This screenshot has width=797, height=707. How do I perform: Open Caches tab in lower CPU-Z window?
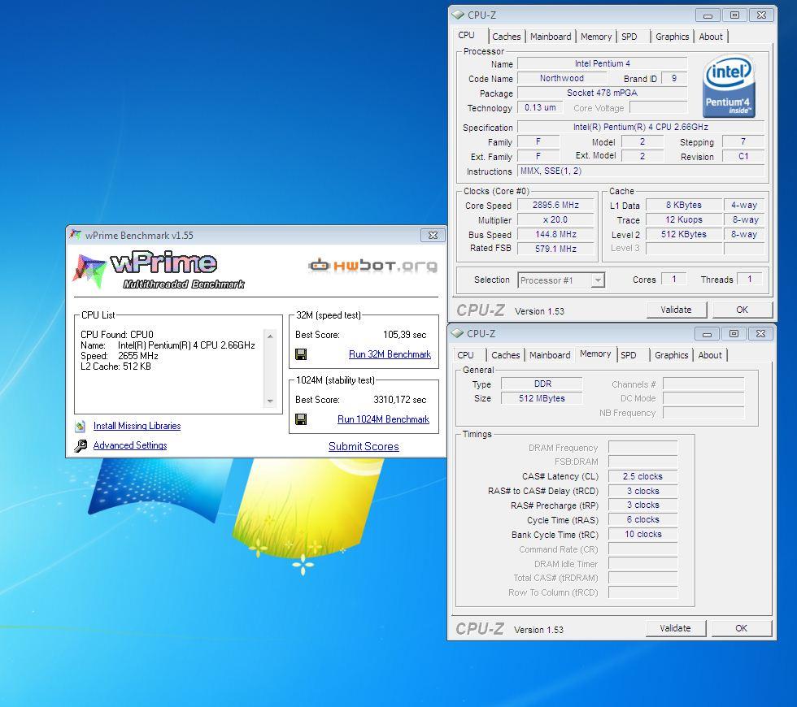[x=505, y=355]
